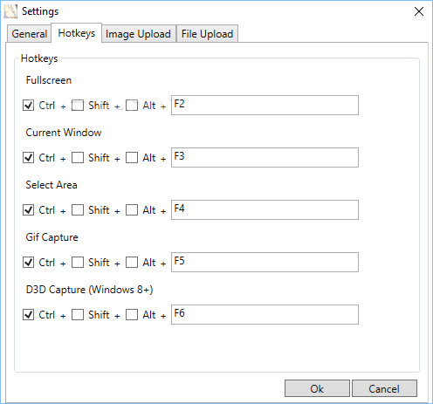Uncheck Ctrl for Select Area hotkey
The image size is (433, 404).
pos(28,209)
